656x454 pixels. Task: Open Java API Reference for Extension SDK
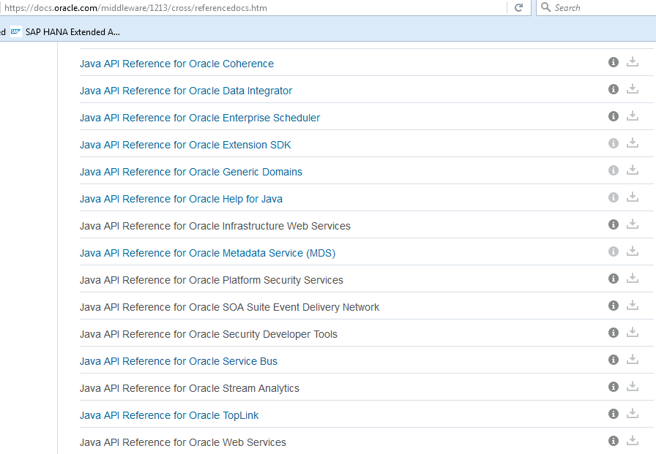point(185,145)
